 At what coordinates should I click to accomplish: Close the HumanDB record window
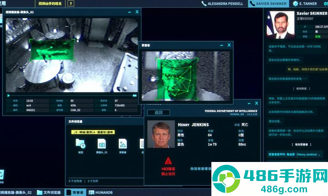[256, 103]
